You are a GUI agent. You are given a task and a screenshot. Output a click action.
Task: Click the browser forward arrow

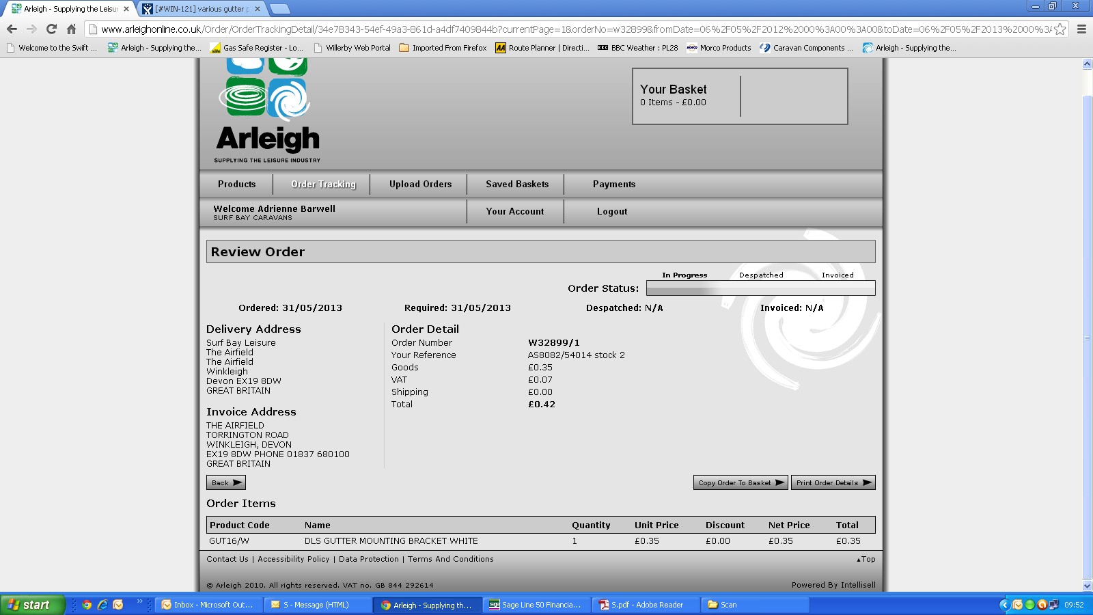pos(31,29)
